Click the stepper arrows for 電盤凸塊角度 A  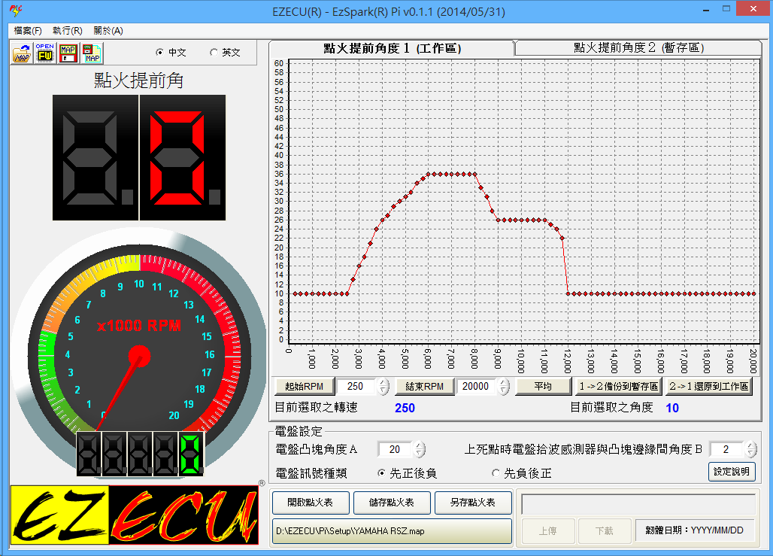pos(420,450)
